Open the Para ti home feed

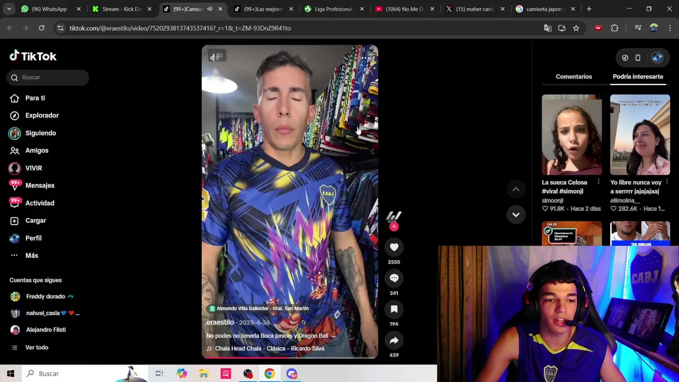coord(35,98)
